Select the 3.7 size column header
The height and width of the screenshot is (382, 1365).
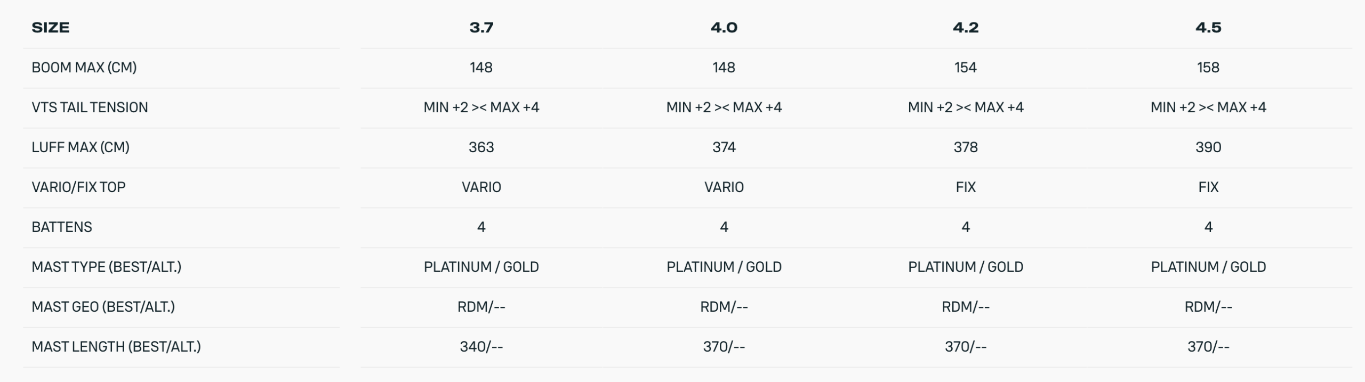coord(481,28)
